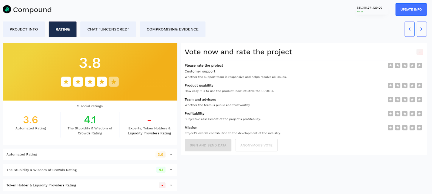432x194 pixels.
Task: Expand Stupidity & Wisdom of Crowds row
Action: pos(171,170)
